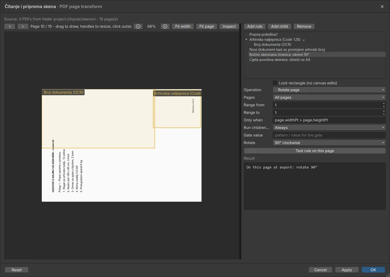Click the Add rule button
The image size is (390, 277).
pos(255,26)
